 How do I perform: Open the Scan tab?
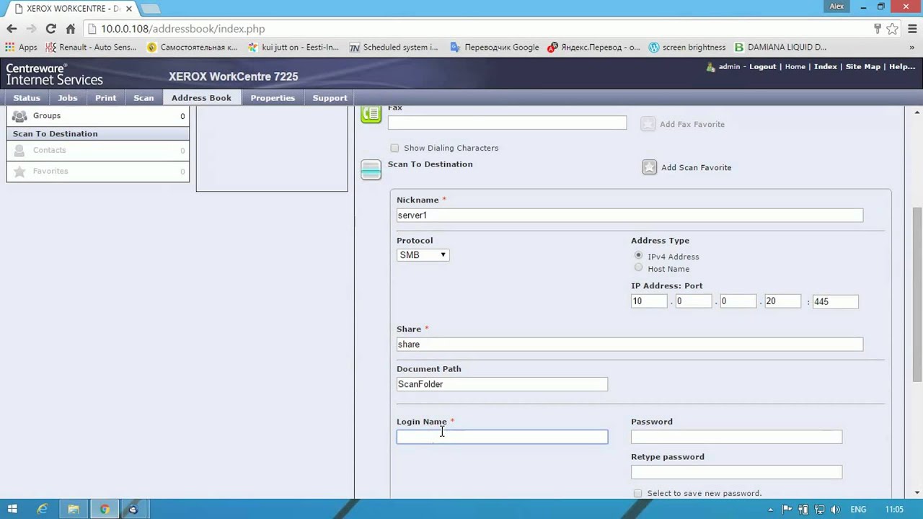[x=143, y=98]
